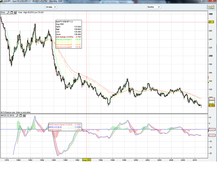Click the Price panel label
The width and height of the screenshot is (217, 174).
[x=3, y=13]
